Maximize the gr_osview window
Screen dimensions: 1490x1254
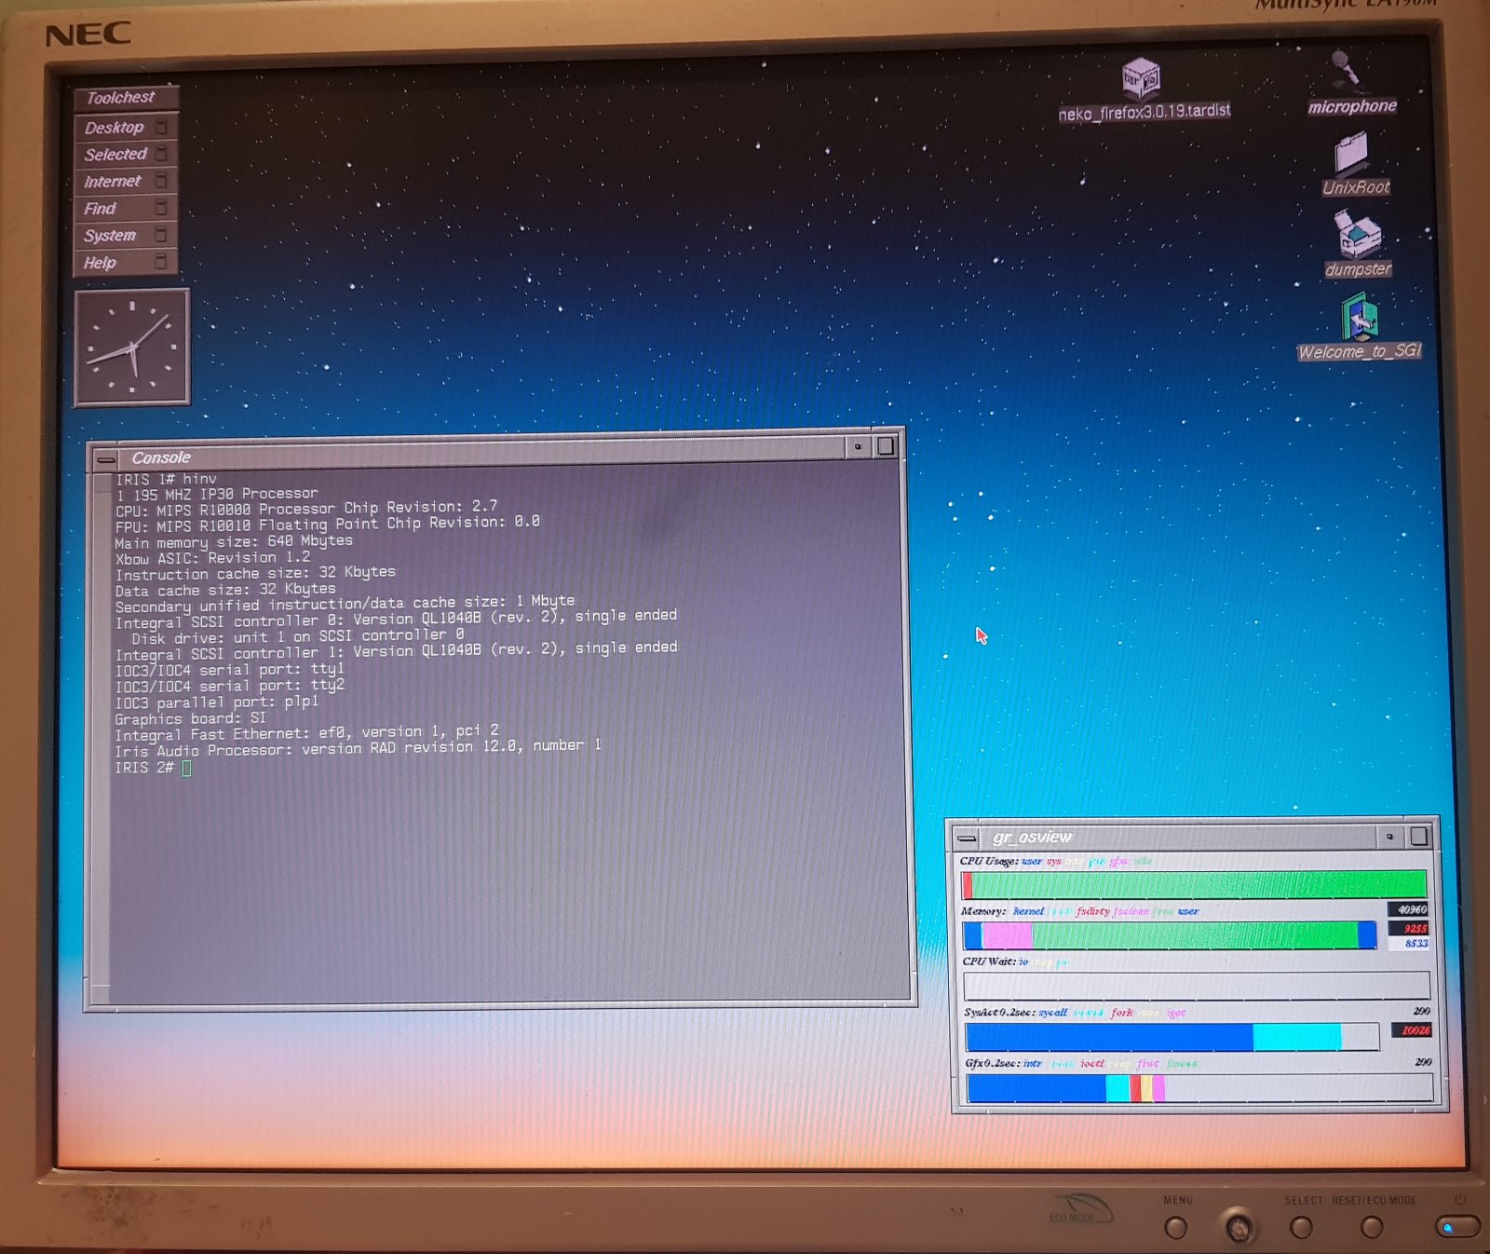point(1418,837)
